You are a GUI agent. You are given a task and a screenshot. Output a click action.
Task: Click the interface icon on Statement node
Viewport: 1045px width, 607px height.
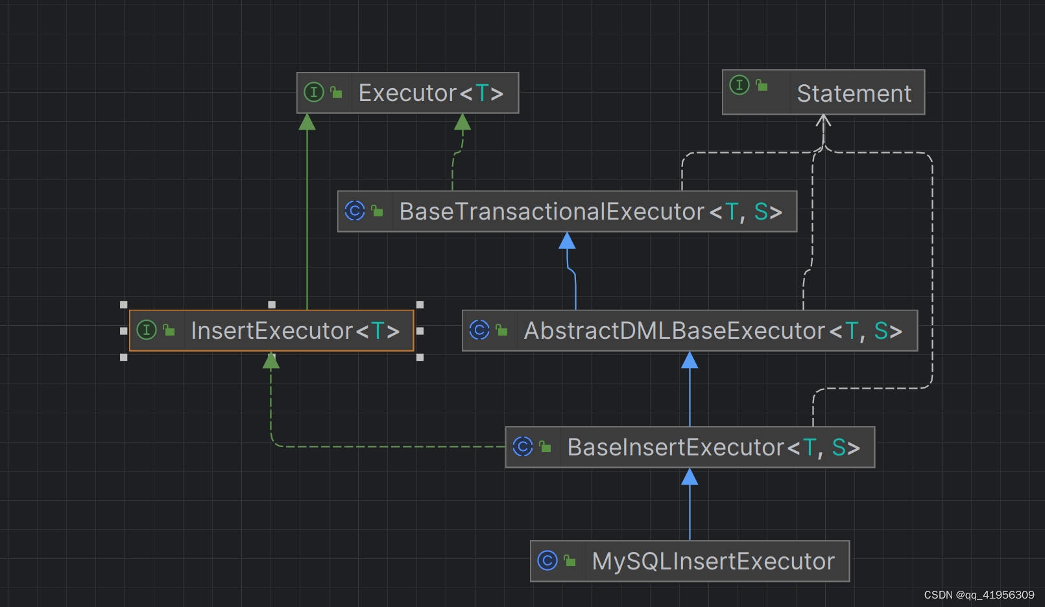pos(739,85)
